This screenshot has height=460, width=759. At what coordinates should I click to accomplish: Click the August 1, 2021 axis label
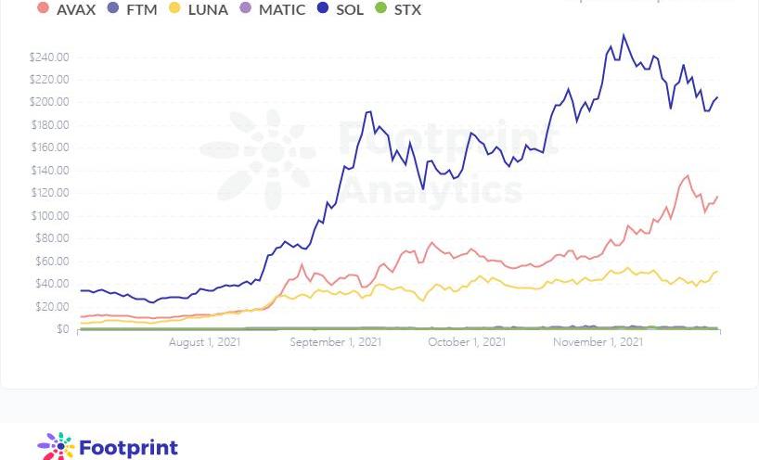[x=204, y=342]
